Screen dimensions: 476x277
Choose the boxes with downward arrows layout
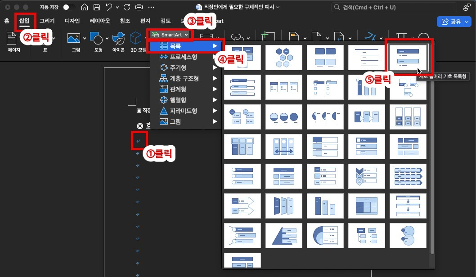[x=408, y=206]
